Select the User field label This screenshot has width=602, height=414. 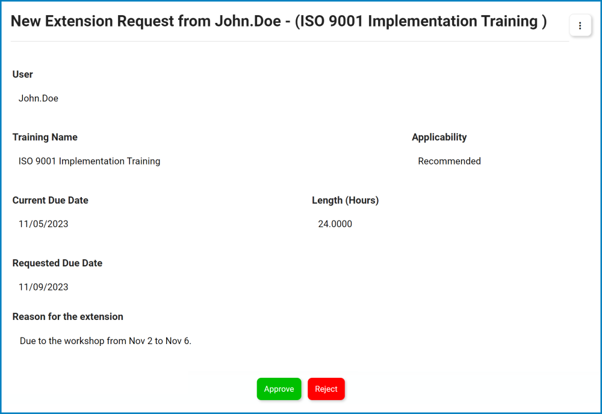point(22,74)
